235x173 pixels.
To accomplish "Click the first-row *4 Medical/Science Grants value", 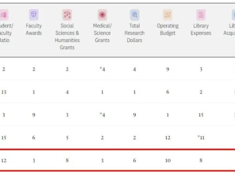I will tap(103, 69).
